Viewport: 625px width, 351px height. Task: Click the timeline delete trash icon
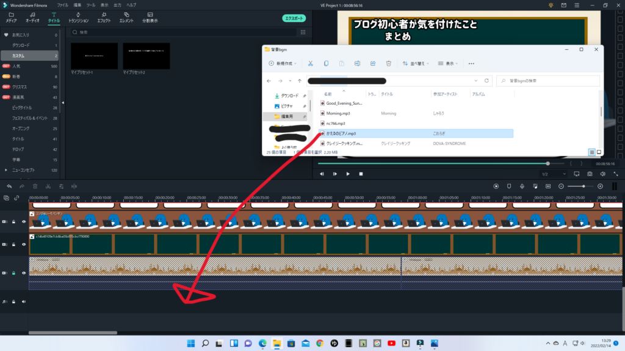click(x=35, y=186)
